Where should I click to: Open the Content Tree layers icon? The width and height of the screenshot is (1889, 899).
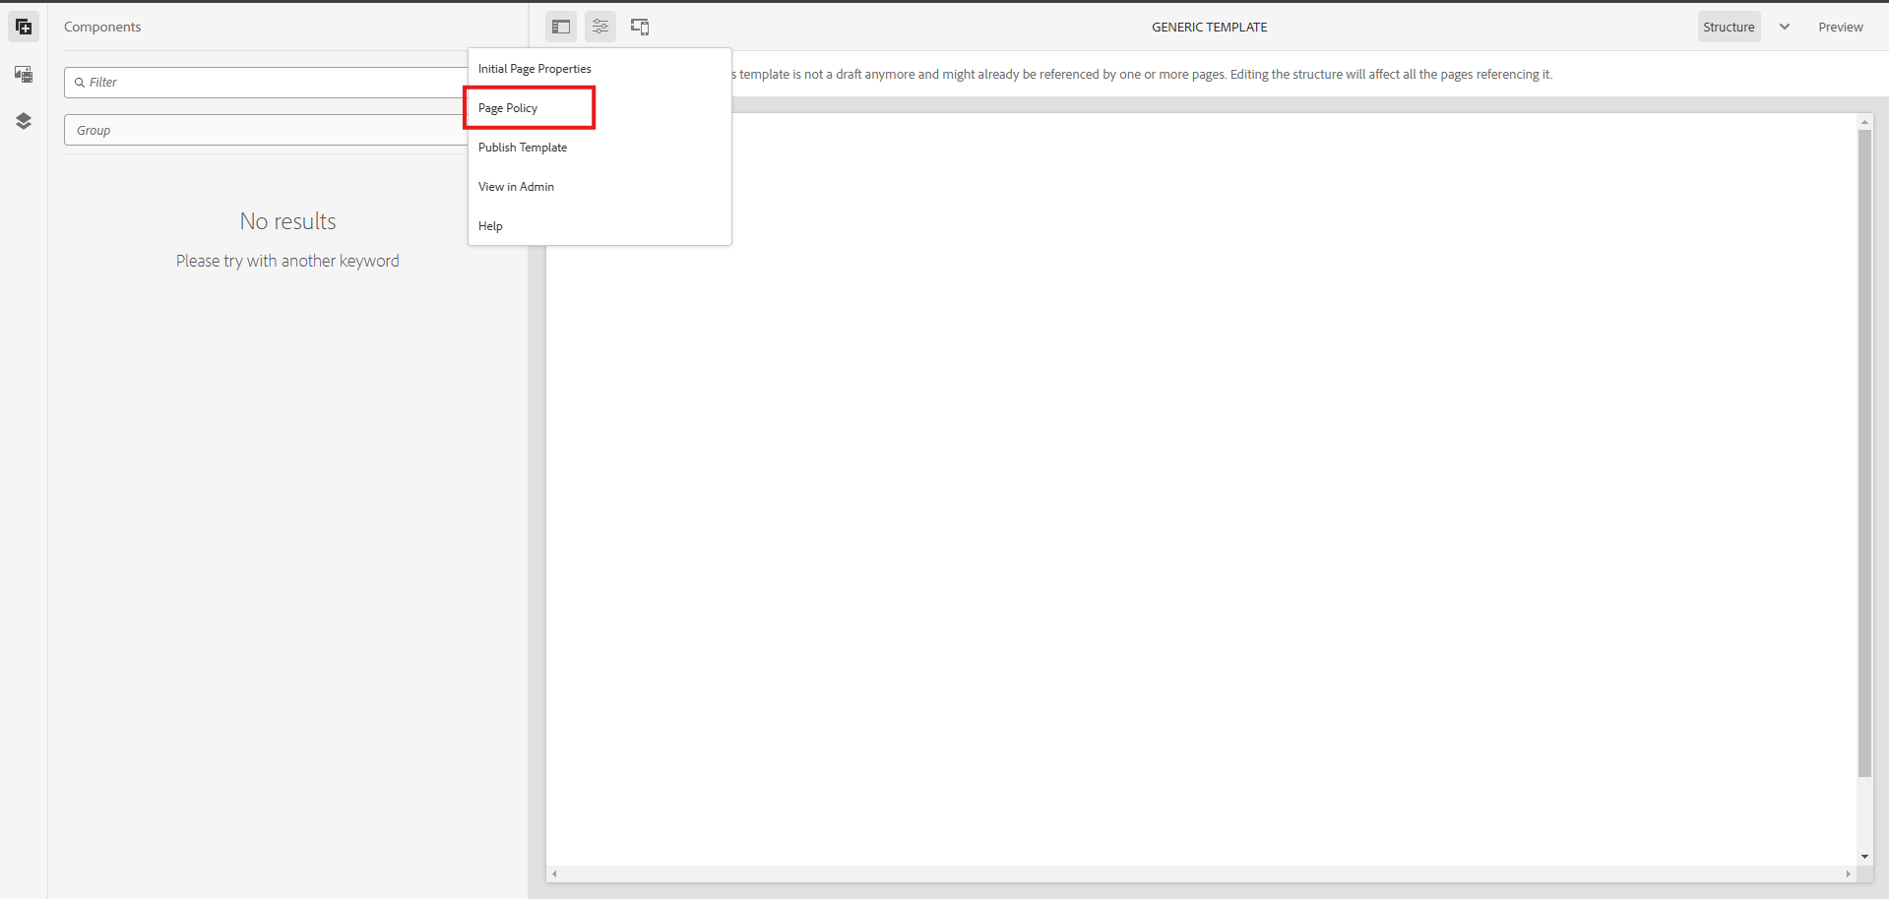coord(24,121)
